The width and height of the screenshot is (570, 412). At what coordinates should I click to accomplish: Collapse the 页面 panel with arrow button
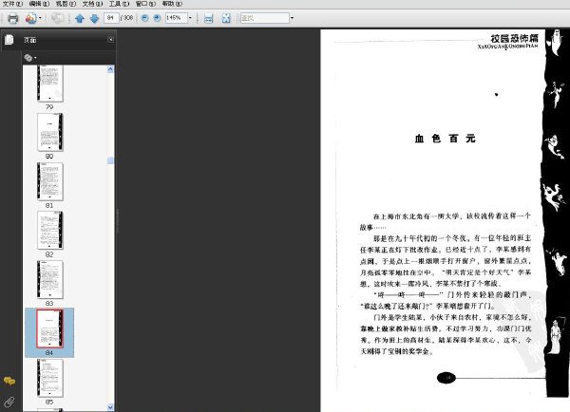[x=110, y=39]
